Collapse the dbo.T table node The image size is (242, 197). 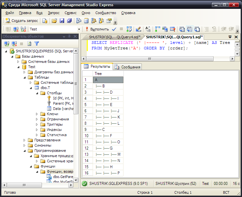[31, 88]
